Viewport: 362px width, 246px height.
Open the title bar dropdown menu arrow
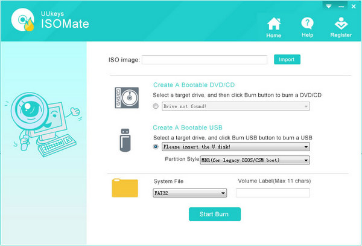(x=328, y=5)
